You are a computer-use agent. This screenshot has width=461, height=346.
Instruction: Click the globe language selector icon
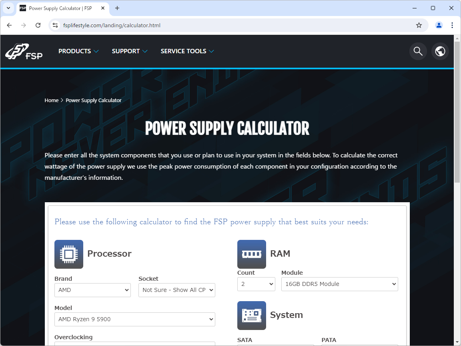coord(440,51)
